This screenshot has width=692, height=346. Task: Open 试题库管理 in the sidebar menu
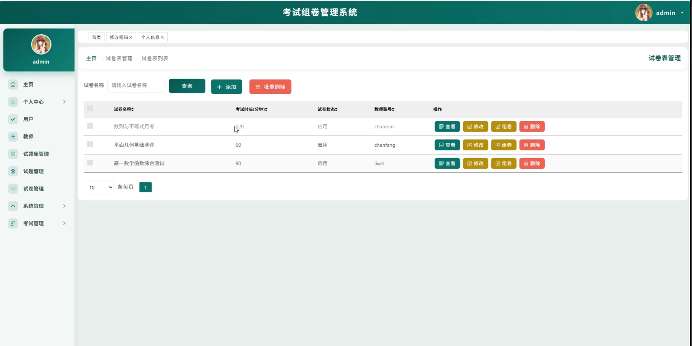(36, 154)
